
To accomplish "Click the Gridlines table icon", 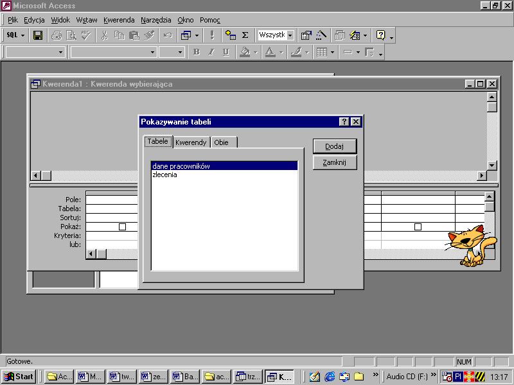I will tap(322, 52).
